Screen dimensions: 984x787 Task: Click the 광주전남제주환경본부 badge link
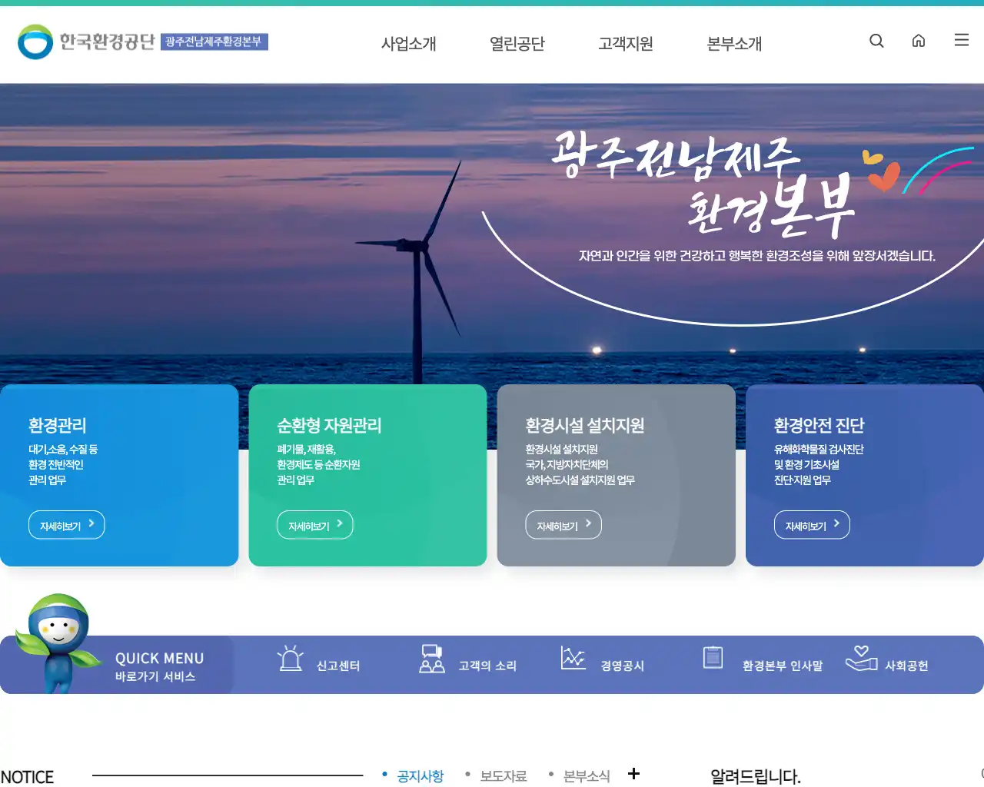click(216, 44)
